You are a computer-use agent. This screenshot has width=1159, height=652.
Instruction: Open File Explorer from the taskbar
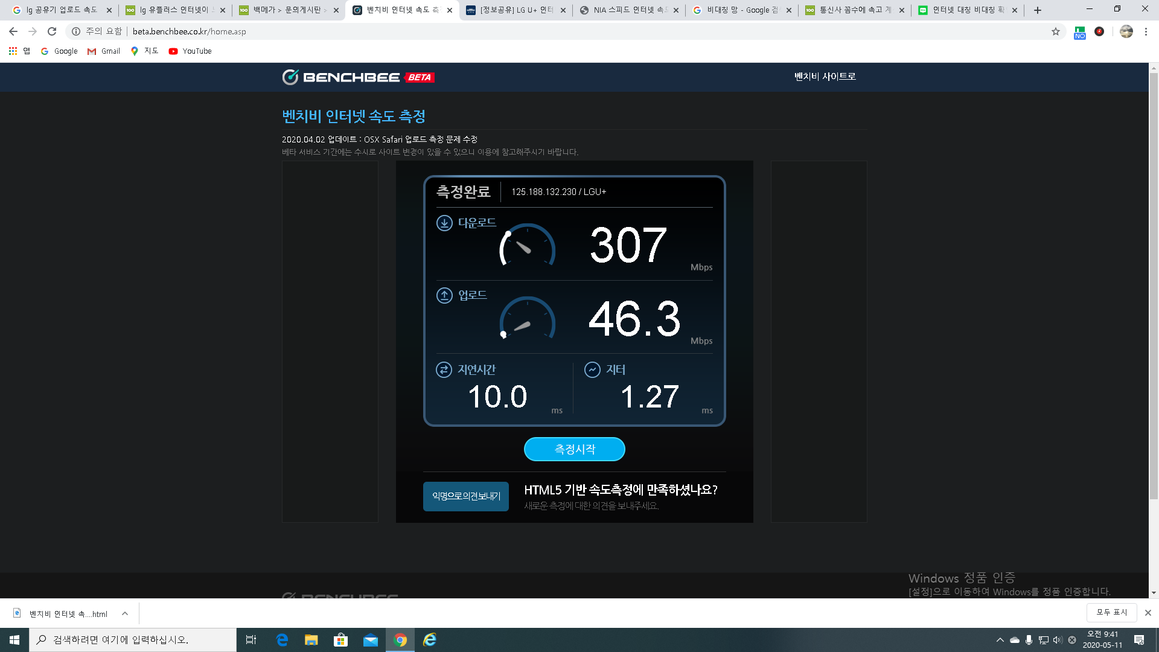[311, 640]
